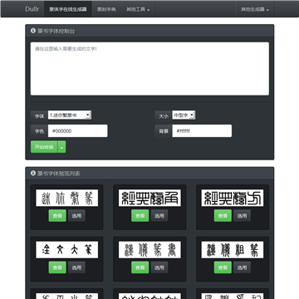Click the 背景 label beside the #ffffff field
Image resolution: width=299 pixels, height=299 pixels.
tap(164, 131)
